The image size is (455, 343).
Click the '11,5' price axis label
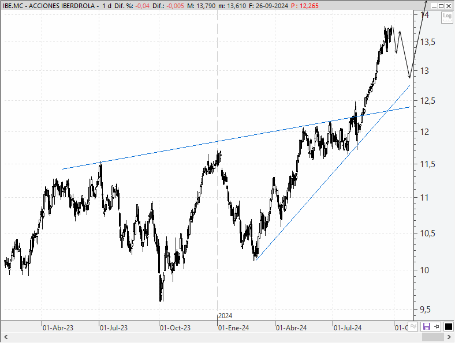pos(428,164)
